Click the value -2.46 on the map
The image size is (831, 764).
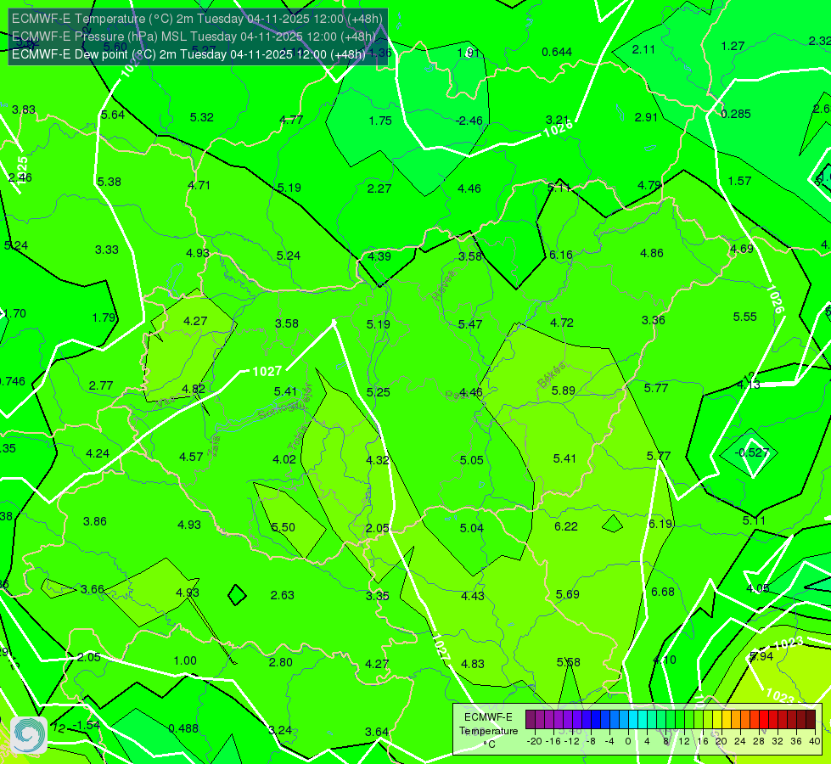click(x=469, y=121)
